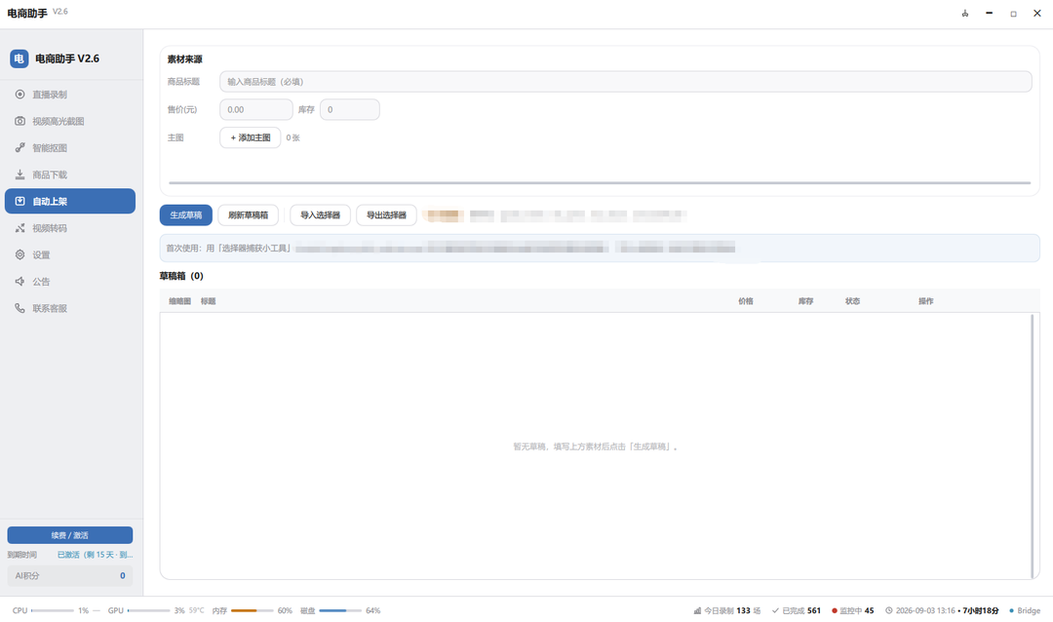Viewport: 1053px width, 622px height.
Task: Click the 库存 stock field
Action: pyautogui.click(x=350, y=109)
